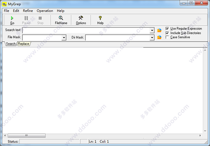Expand the File Mask dropdown
This screenshot has height=146, width=210.
(64, 38)
